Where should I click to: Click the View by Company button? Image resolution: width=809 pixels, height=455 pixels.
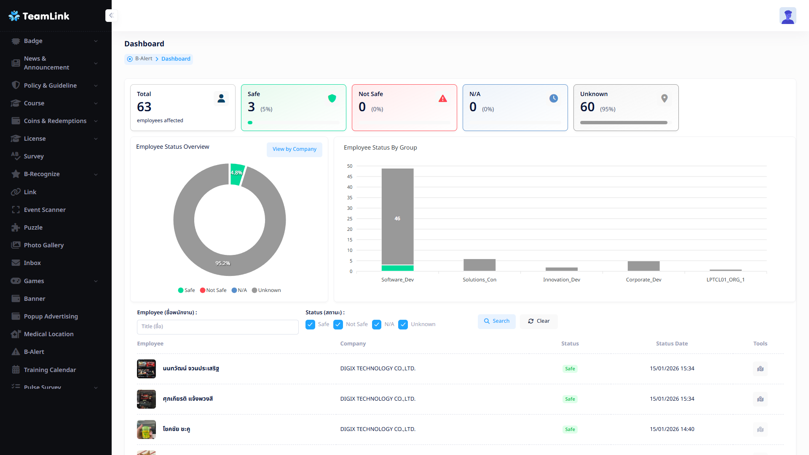(x=294, y=149)
